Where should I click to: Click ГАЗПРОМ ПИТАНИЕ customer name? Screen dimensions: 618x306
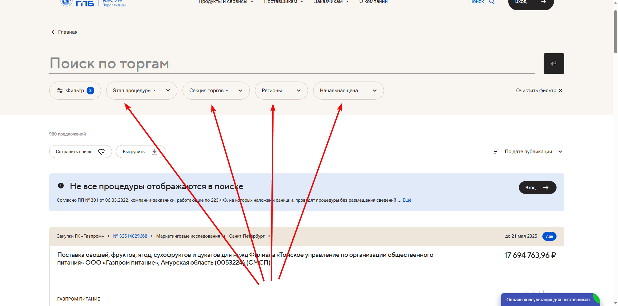[x=79, y=299]
